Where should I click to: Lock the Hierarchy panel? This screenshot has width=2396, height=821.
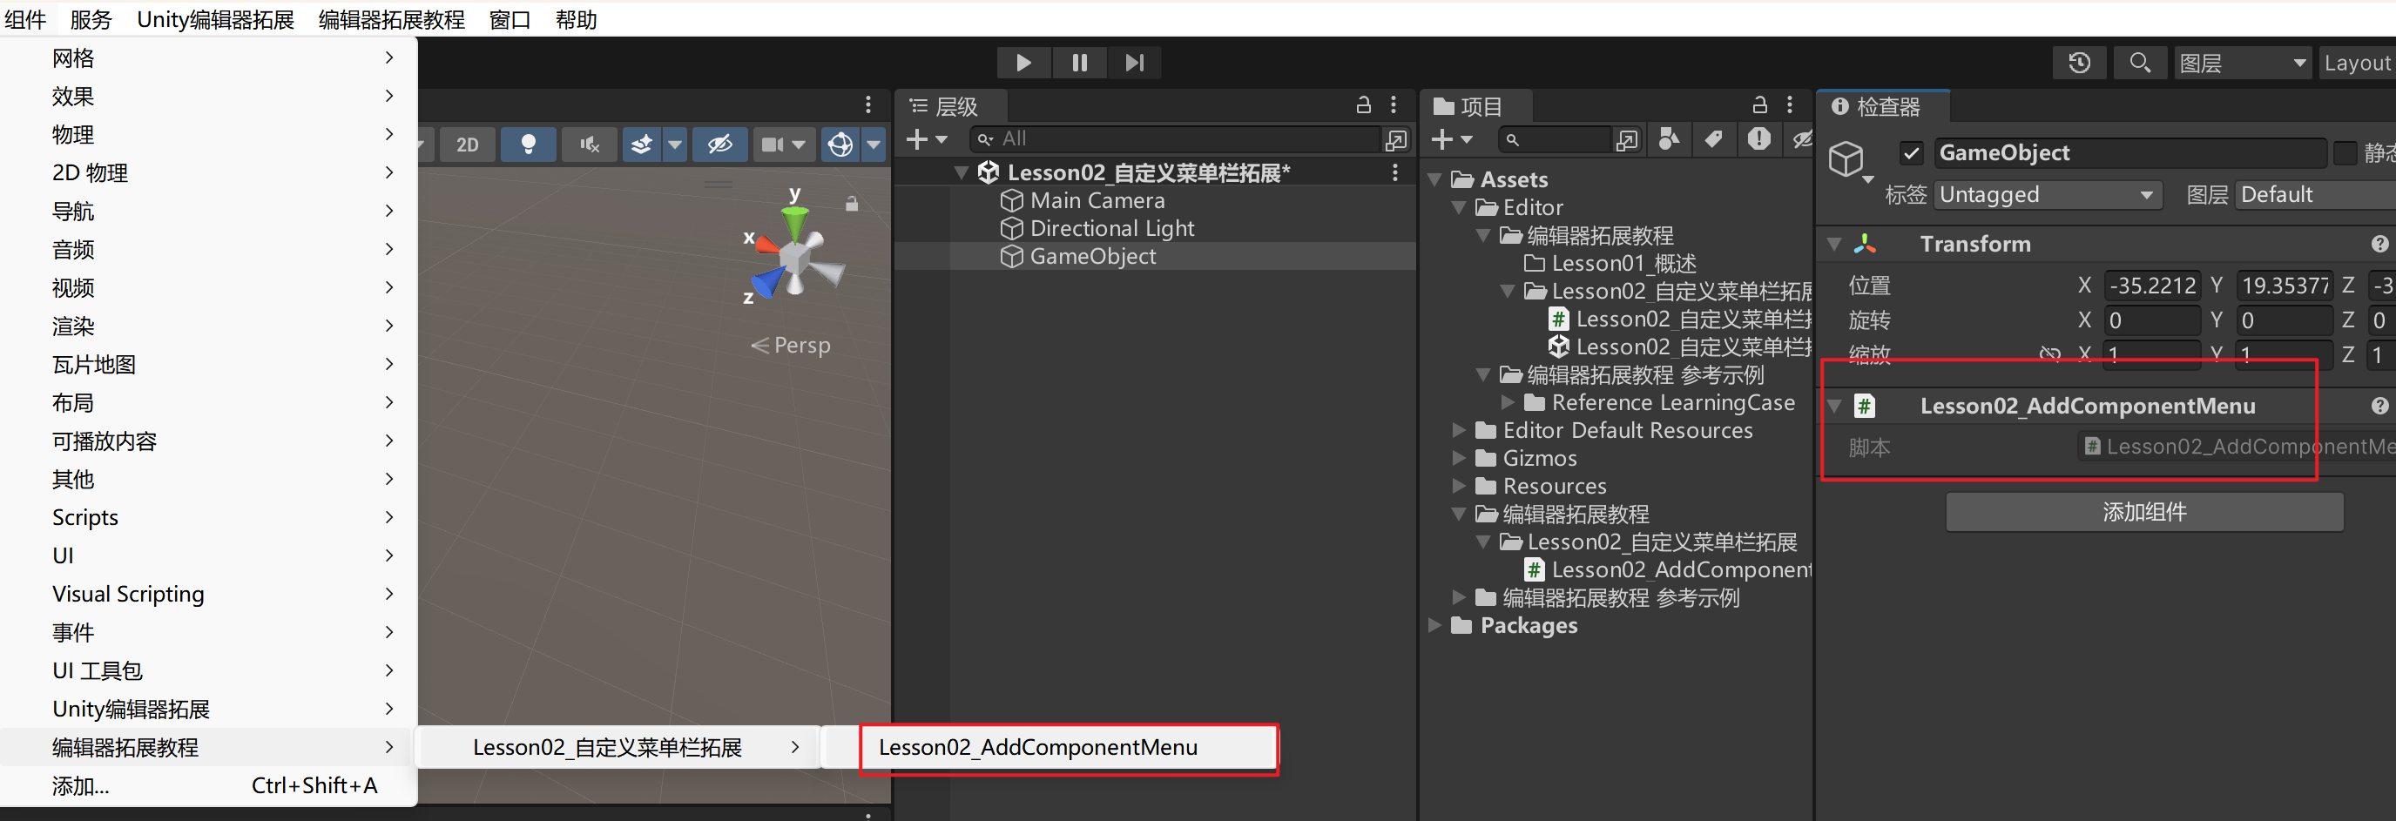pyautogui.click(x=1363, y=105)
